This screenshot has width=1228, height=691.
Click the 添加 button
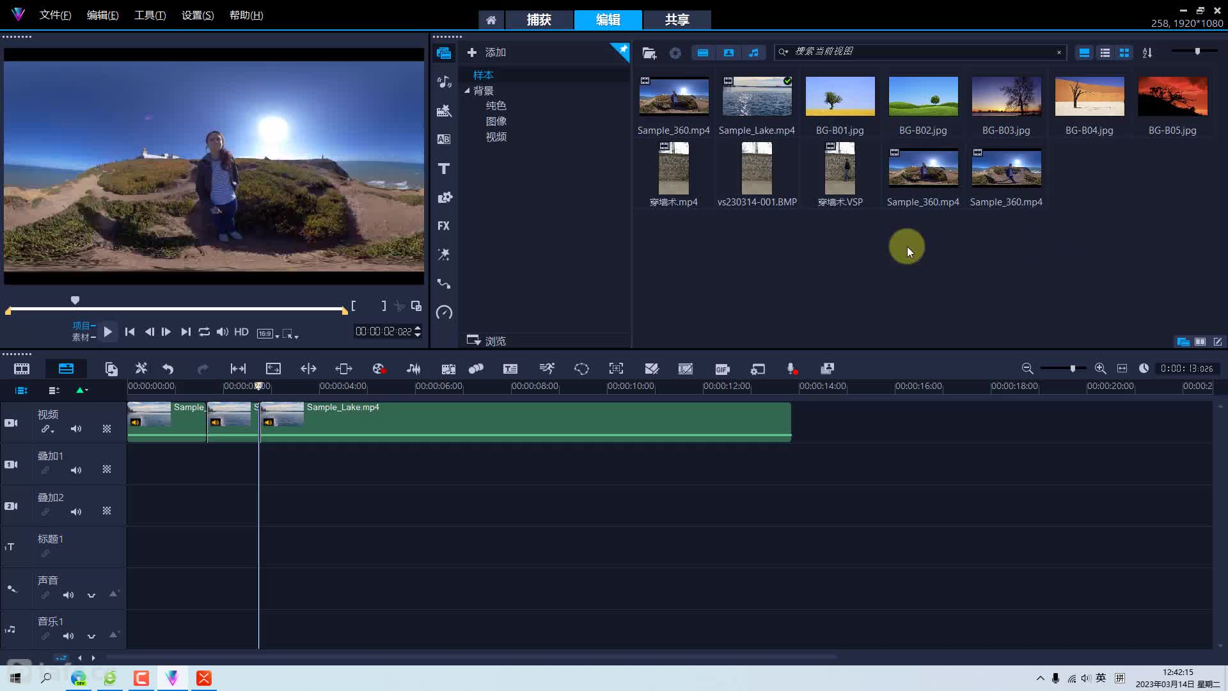(487, 52)
